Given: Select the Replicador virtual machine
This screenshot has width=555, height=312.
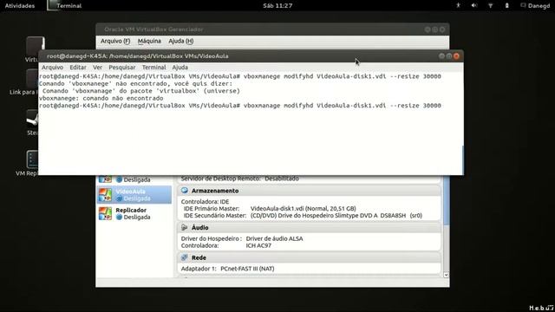Looking at the screenshot, I should click(134, 213).
